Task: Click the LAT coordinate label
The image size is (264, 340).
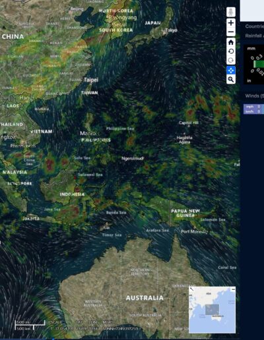Action: point(79,322)
